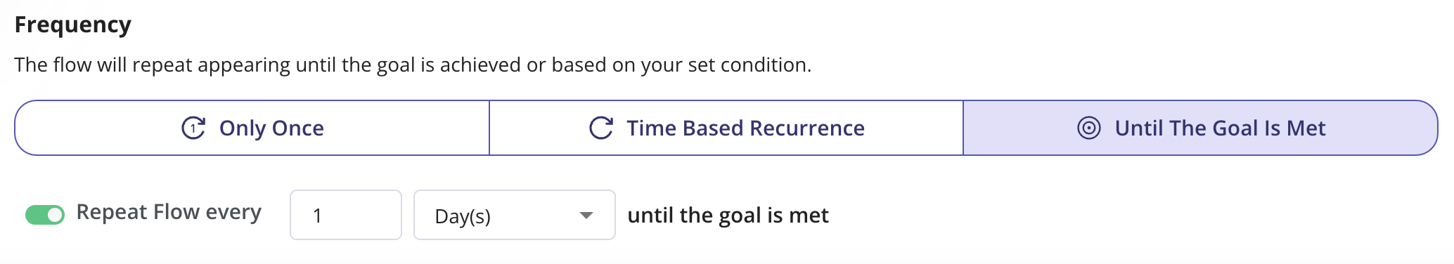Image resolution: width=1454 pixels, height=264 pixels.
Task: Open the Day(s) unit dropdown
Action: pyautogui.click(x=515, y=215)
